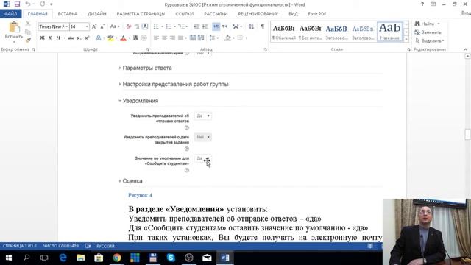Switch to the ДИЗАЙН tab
The height and width of the screenshot is (265, 471).
pyautogui.click(x=97, y=14)
